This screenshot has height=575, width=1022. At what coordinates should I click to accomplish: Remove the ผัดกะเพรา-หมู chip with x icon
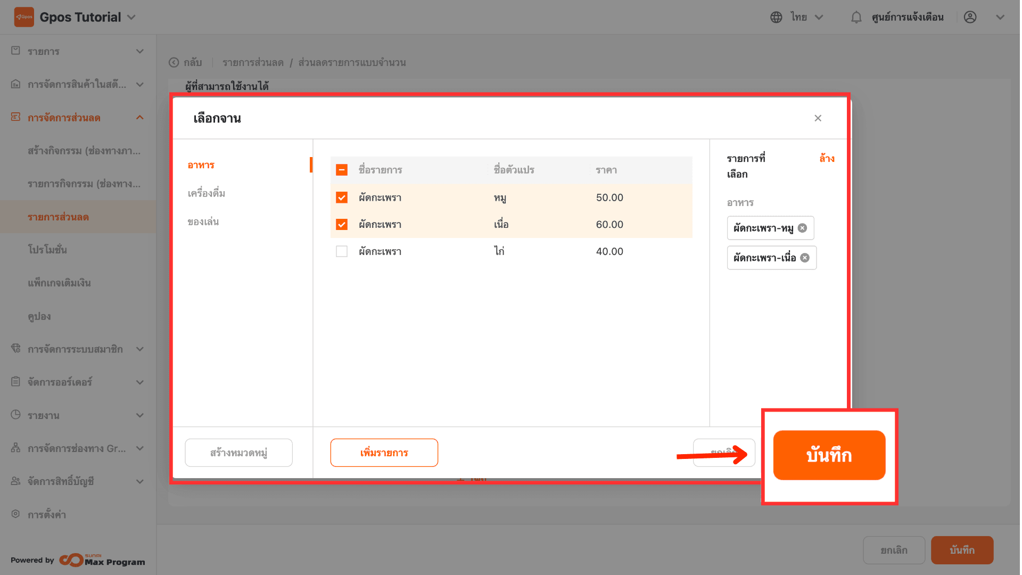(x=802, y=228)
